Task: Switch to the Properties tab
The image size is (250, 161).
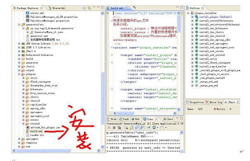Action: (195, 102)
